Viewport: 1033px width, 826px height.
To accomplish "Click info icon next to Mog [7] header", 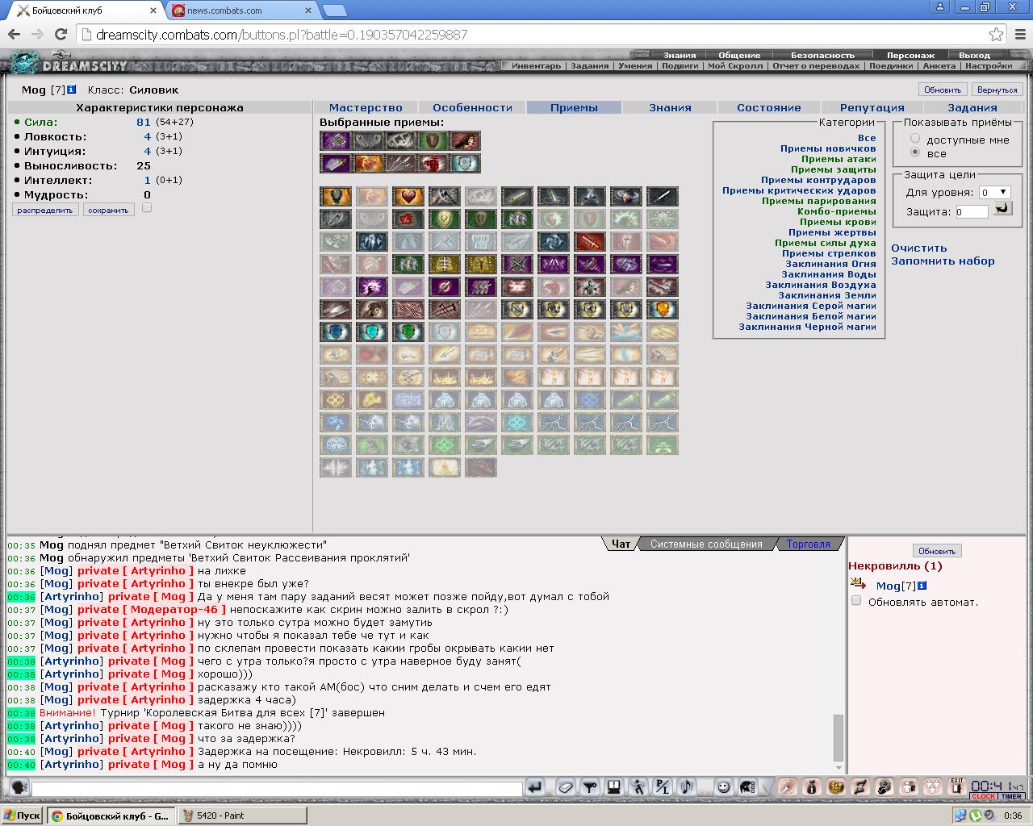I will [x=71, y=90].
